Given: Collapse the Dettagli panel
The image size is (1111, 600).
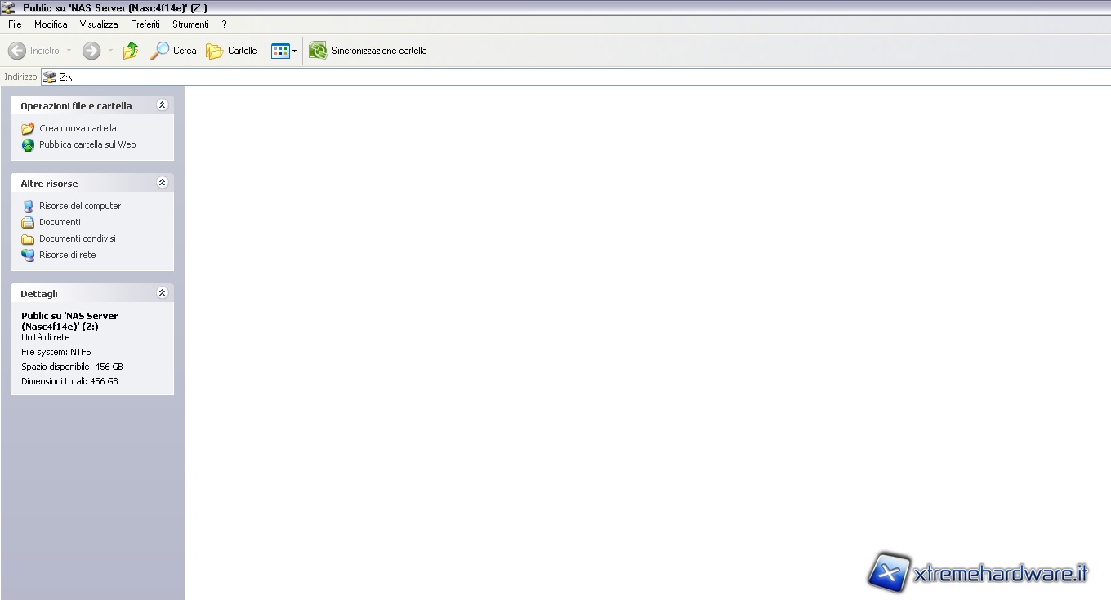Looking at the screenshot, I should 162,293.
